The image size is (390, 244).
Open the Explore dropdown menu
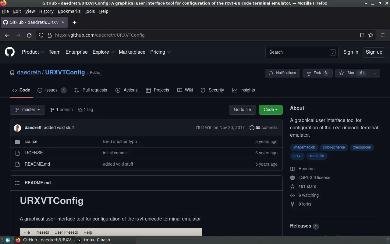(x=103, y=52)
